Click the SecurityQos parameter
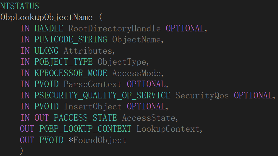 [x=202, y=96]
